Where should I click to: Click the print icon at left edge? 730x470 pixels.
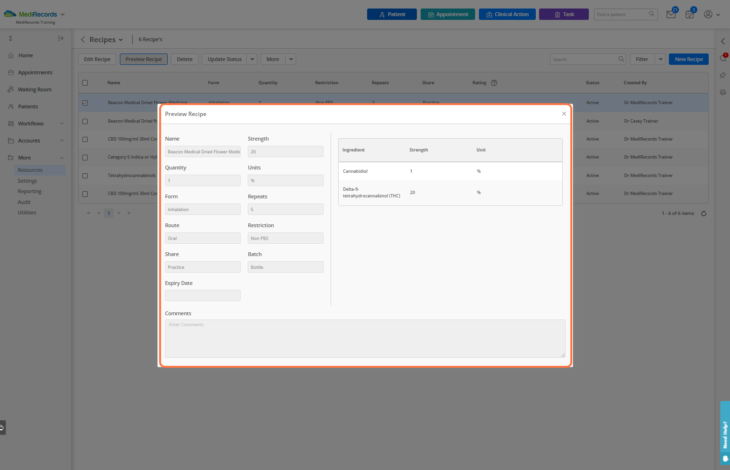pos(2,427)
